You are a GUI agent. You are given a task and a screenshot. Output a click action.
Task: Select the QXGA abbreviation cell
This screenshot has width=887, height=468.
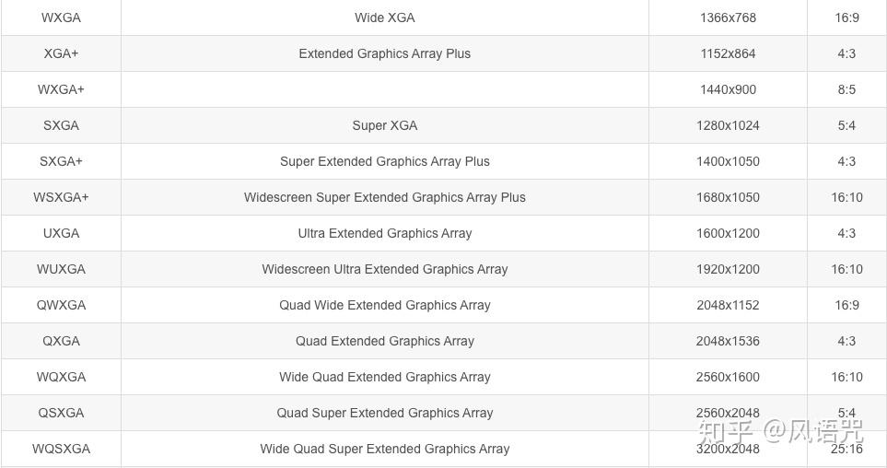(x=61, y=341)
